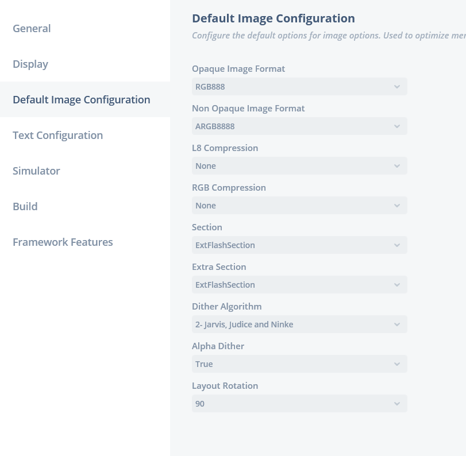This screenshot has height=456, width=466.
Task: Expand the Extra Section dropdown
Action: [299, 285]
